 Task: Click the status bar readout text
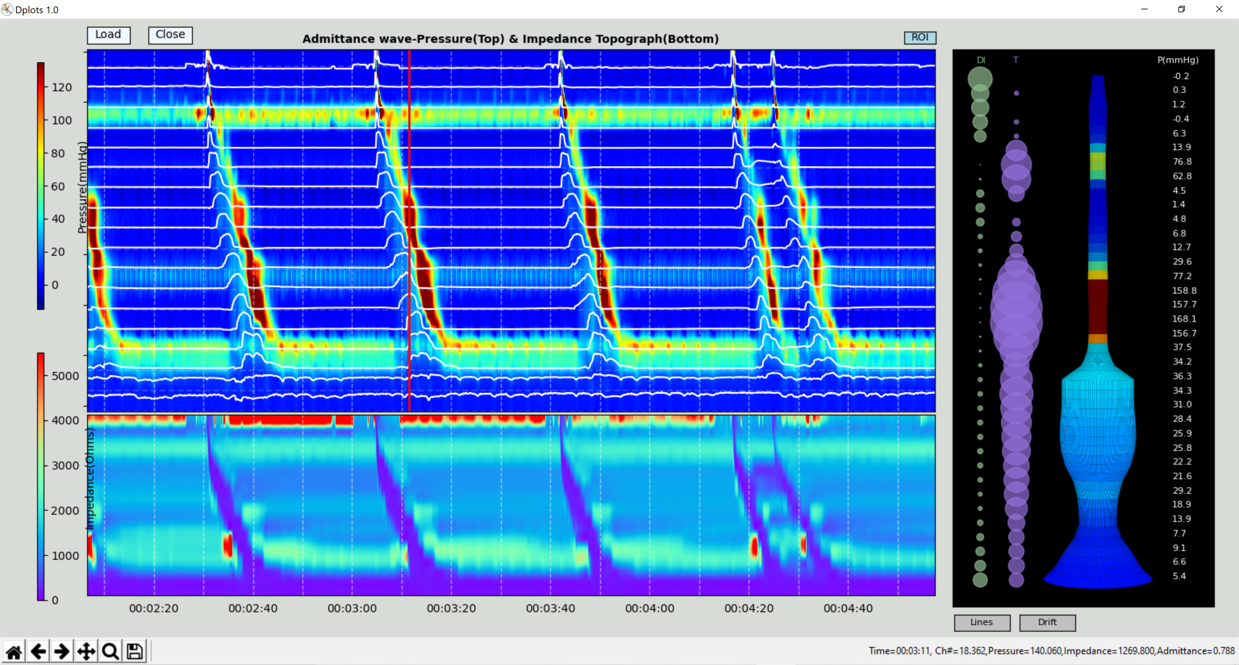[x=1052, y=651]
